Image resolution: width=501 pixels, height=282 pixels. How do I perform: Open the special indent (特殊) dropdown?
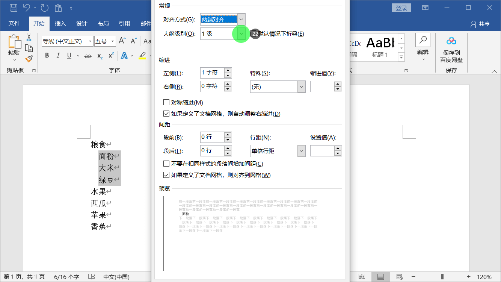(x=301, y=86)
